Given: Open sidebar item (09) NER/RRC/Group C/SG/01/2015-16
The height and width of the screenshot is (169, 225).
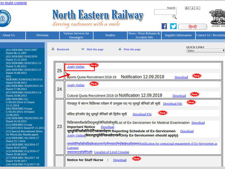Looking at the screenshot, I should click(x=20, y=112).
